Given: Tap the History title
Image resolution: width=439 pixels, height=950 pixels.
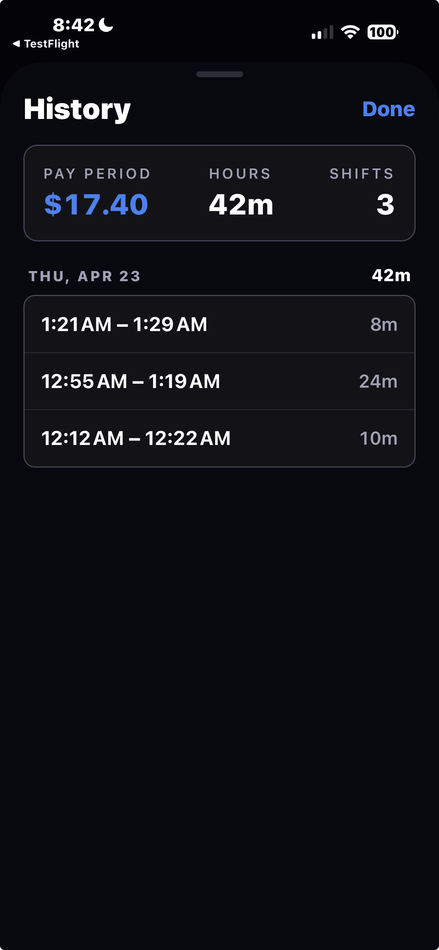Looking at the screenshot, I should 77,109.
